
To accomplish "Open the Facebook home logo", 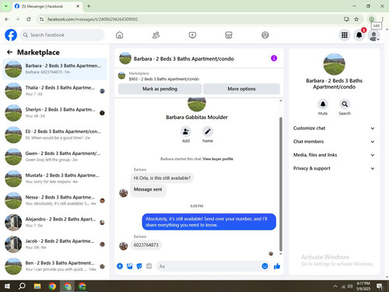I will tap(11, 35).
